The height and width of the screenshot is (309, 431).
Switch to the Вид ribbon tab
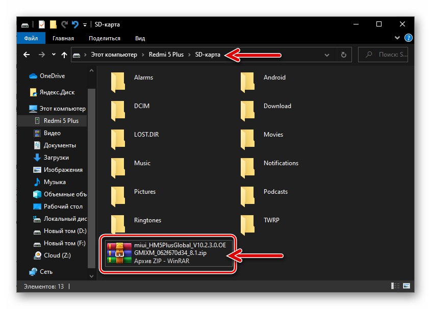[x=140, y=38]
